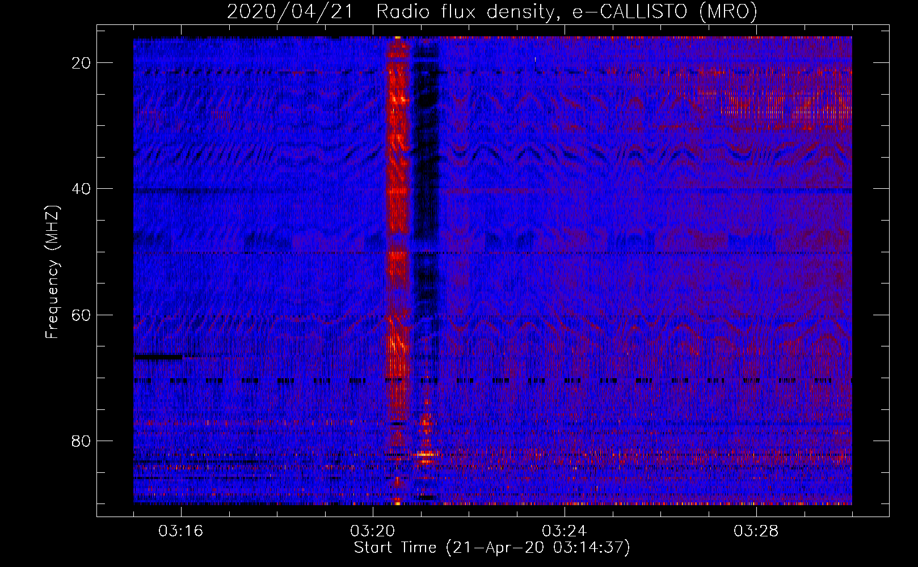This screenshot has width=918, height=567.
Task: Click the time tick label '03:28'
Action: 756,531
